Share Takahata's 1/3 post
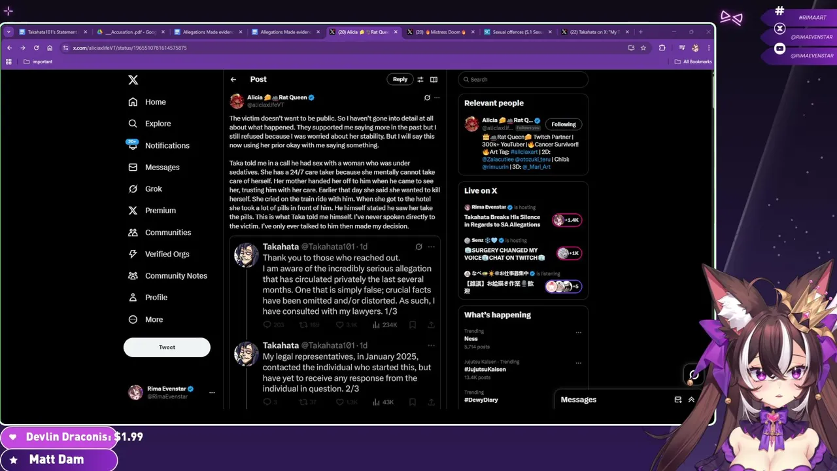The width and height of the screenshot is (837, 471). [x=431, y=324]
